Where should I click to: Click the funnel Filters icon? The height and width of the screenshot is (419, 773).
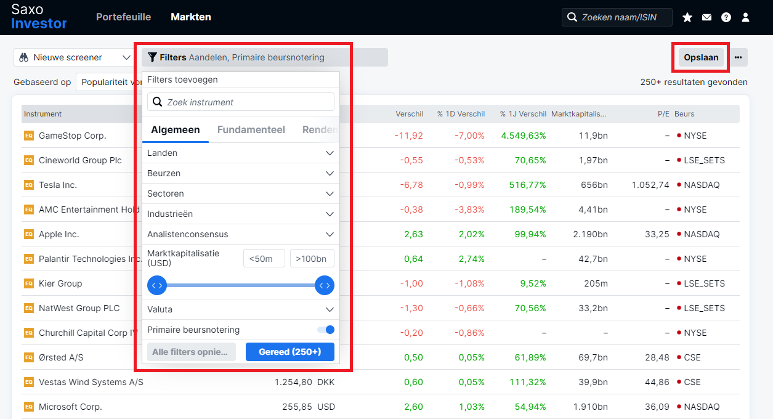tap(152, 57)
